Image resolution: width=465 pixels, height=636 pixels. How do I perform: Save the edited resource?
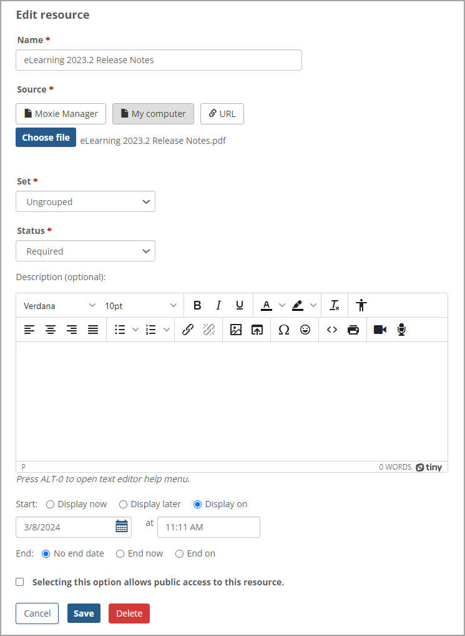pos(84,613)
